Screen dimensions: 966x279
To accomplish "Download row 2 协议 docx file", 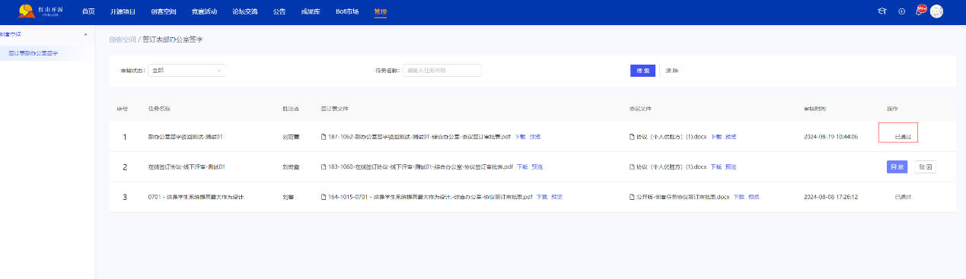I will tap(716, 166).
